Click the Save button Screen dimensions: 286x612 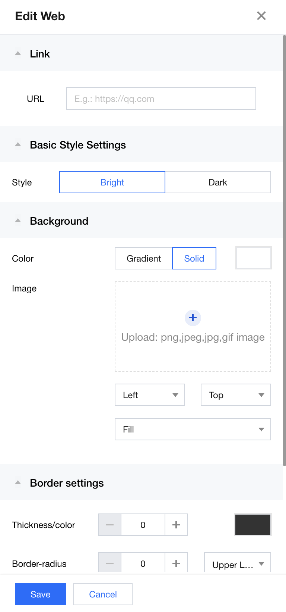click(x=40, y=594)
